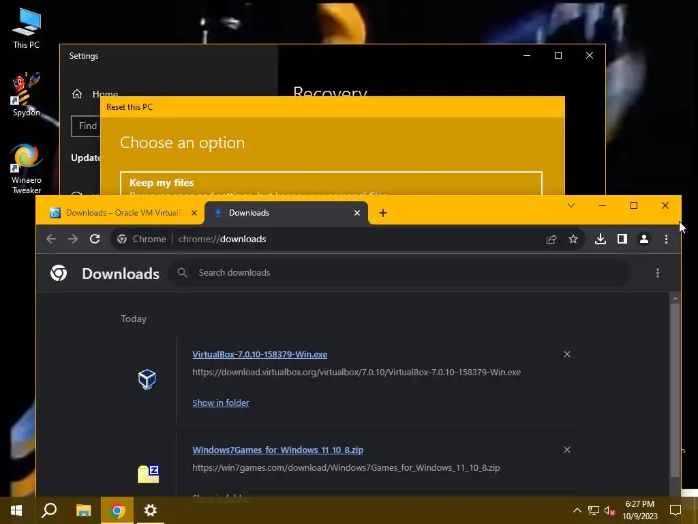The image size is (698, 524).
Task: Click scrollbar up arrow on downloads page
Action: [x=675, y=298]
